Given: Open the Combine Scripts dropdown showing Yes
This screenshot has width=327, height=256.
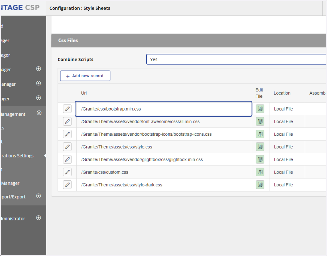Looking at the screenshot, I should 236,59.
